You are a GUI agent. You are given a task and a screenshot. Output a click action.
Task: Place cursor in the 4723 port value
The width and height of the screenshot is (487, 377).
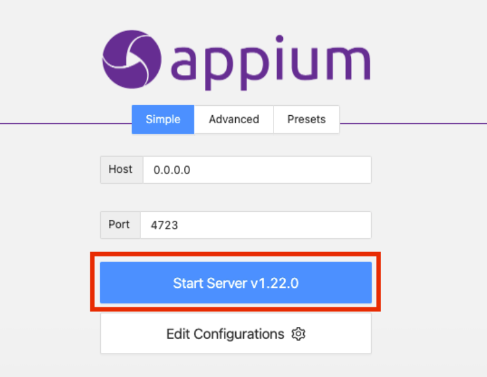tap(165, 225)
